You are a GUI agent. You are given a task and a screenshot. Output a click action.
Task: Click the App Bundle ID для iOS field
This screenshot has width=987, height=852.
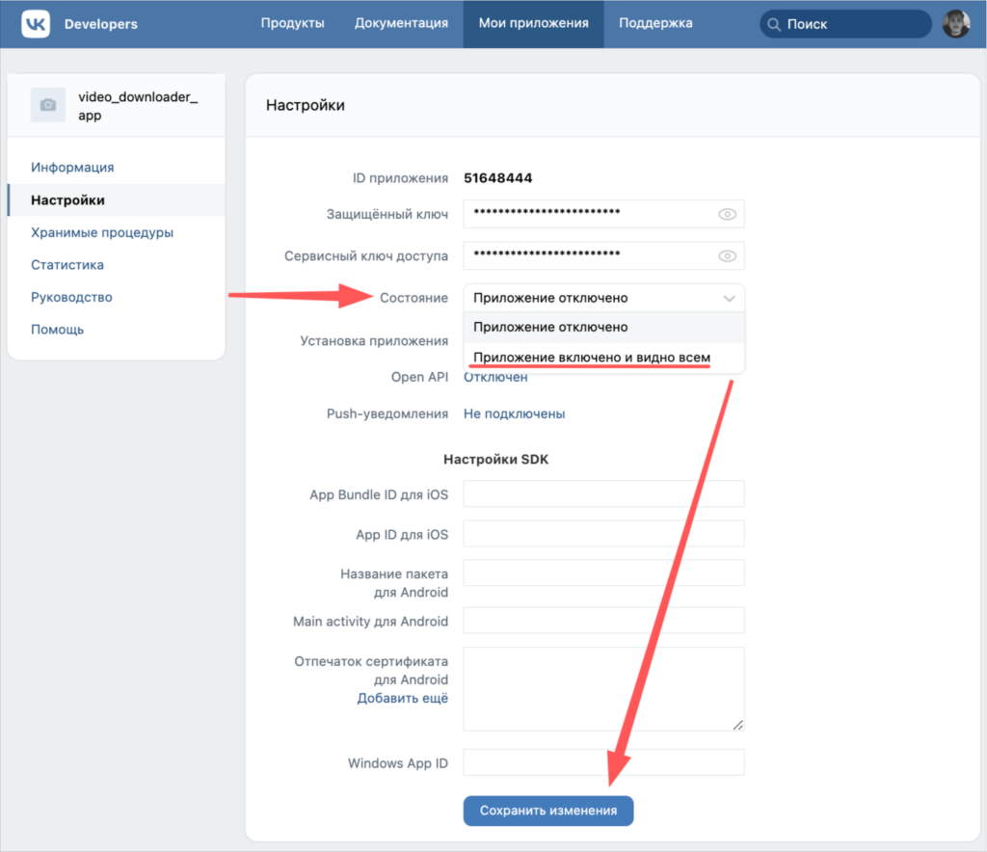click(603, 493)
